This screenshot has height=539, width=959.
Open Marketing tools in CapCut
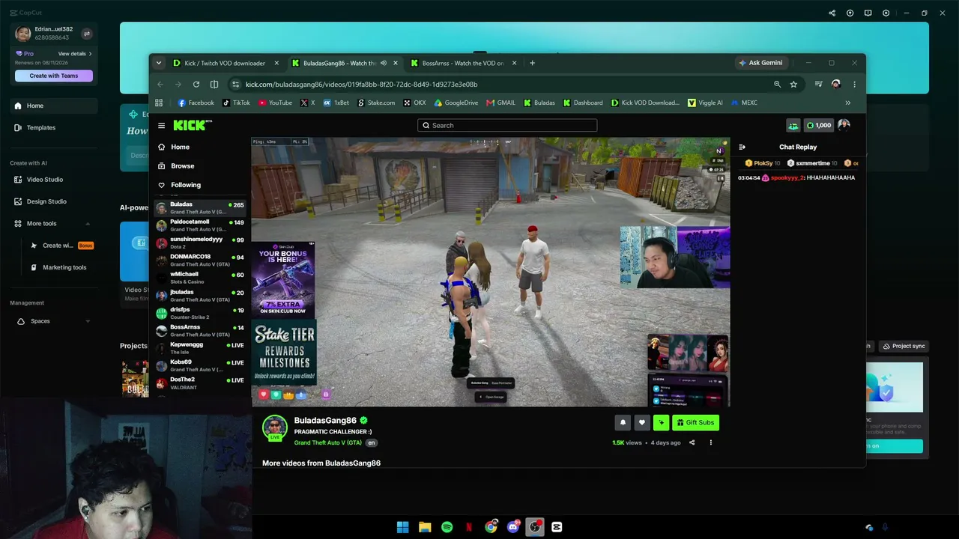point(64,267)
